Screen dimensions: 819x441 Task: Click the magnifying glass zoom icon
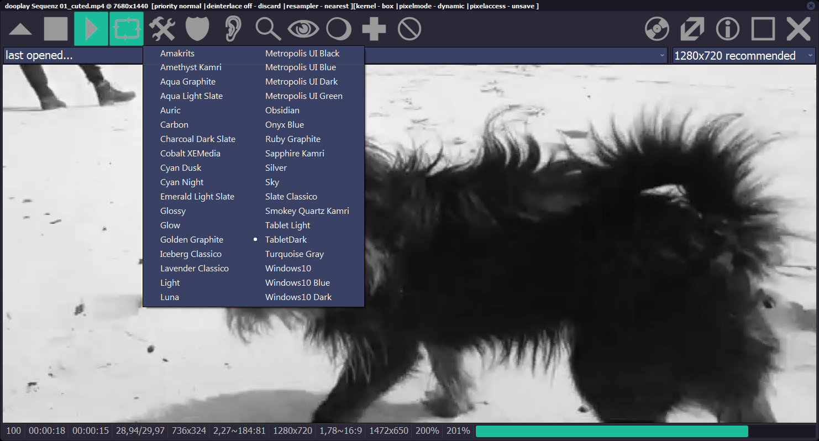click(268, 29)
